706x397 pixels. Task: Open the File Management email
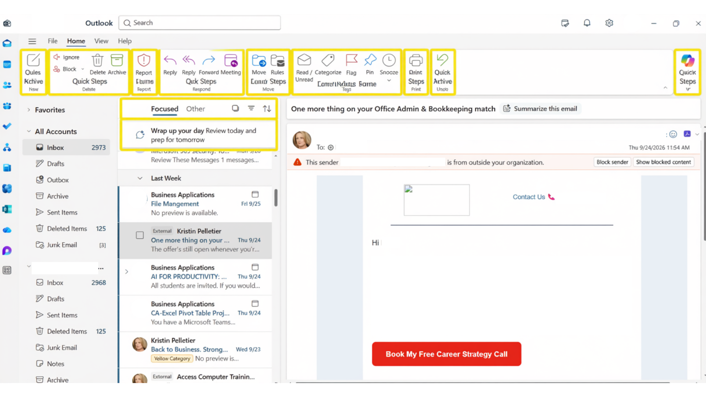[195, 204]
